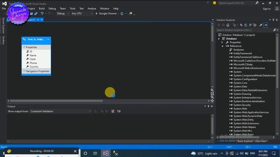The height and width of the screenshot is (157, 280).
Task: Open the Tools menu
Action: pos(73,9)
